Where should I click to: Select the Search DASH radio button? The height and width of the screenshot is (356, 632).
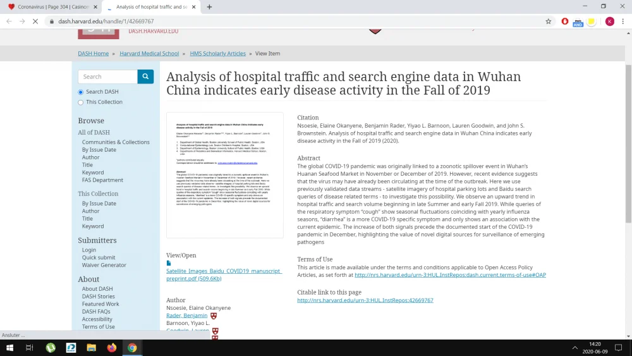tap(81, 92)
